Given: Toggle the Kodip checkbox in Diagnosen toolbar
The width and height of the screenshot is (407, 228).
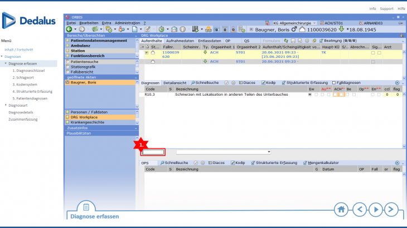Looking at the screenshot, I should pyautogui.click(x=264, y=82).
